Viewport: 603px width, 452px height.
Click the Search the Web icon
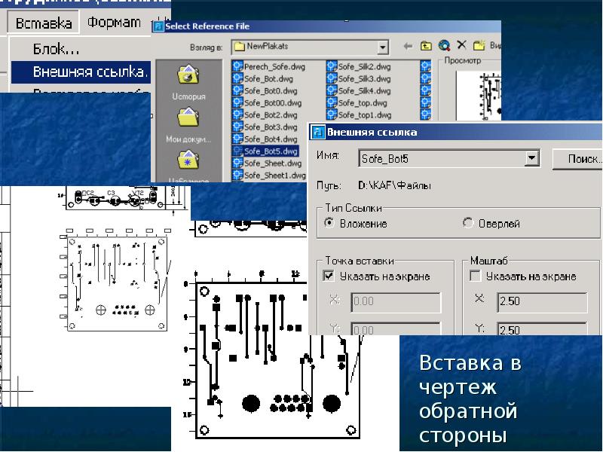[445, 47]
